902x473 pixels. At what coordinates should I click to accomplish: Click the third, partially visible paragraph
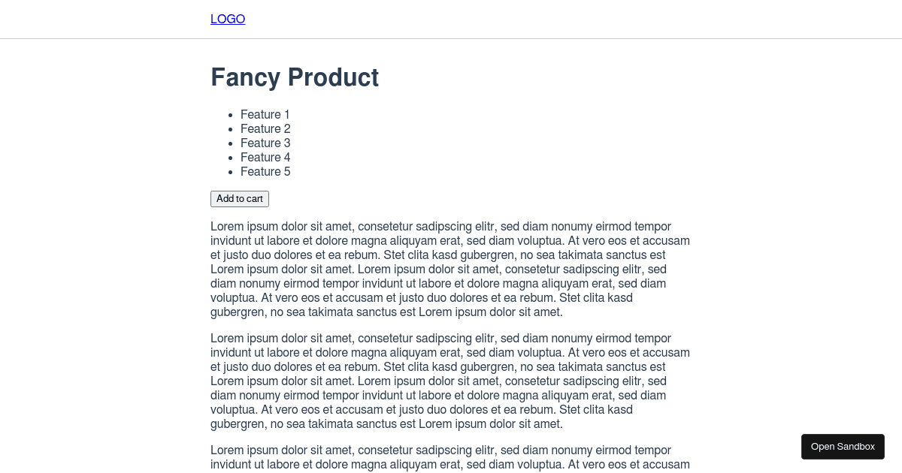point(449,457)
